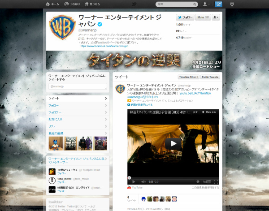Follow the warnerjp account

tap(185, 17)
